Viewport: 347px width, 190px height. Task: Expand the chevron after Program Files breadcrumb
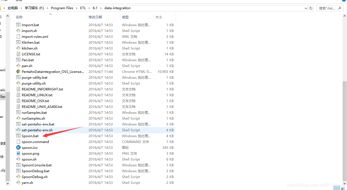[x=77, y=8]
